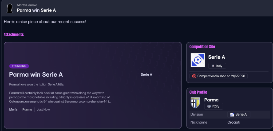Open the Serie A name in Competition Site
The width and height of the screenshot is (273, 131).
[x=216, y=57]
